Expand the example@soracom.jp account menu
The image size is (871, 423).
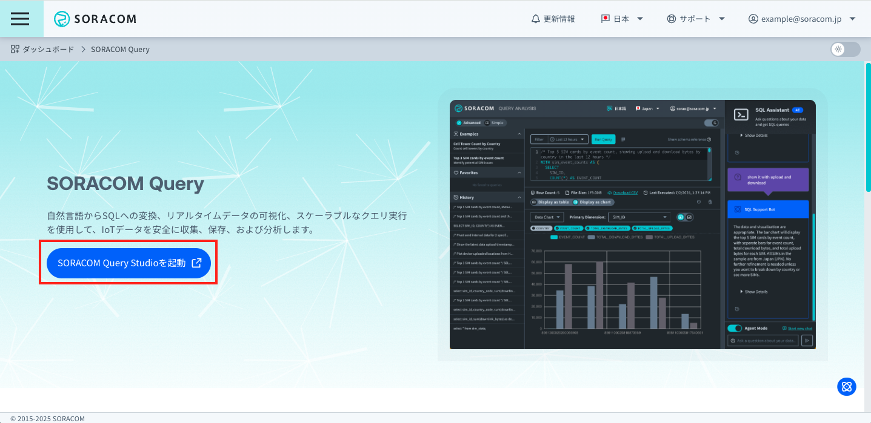pyautogui.click(x=802, y=19)
